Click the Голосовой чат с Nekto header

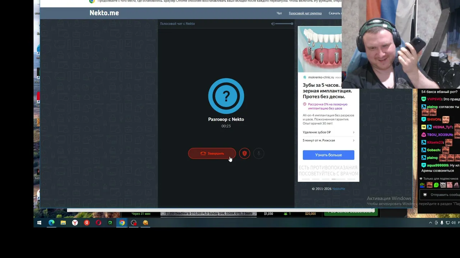click(x=178, y=24)
